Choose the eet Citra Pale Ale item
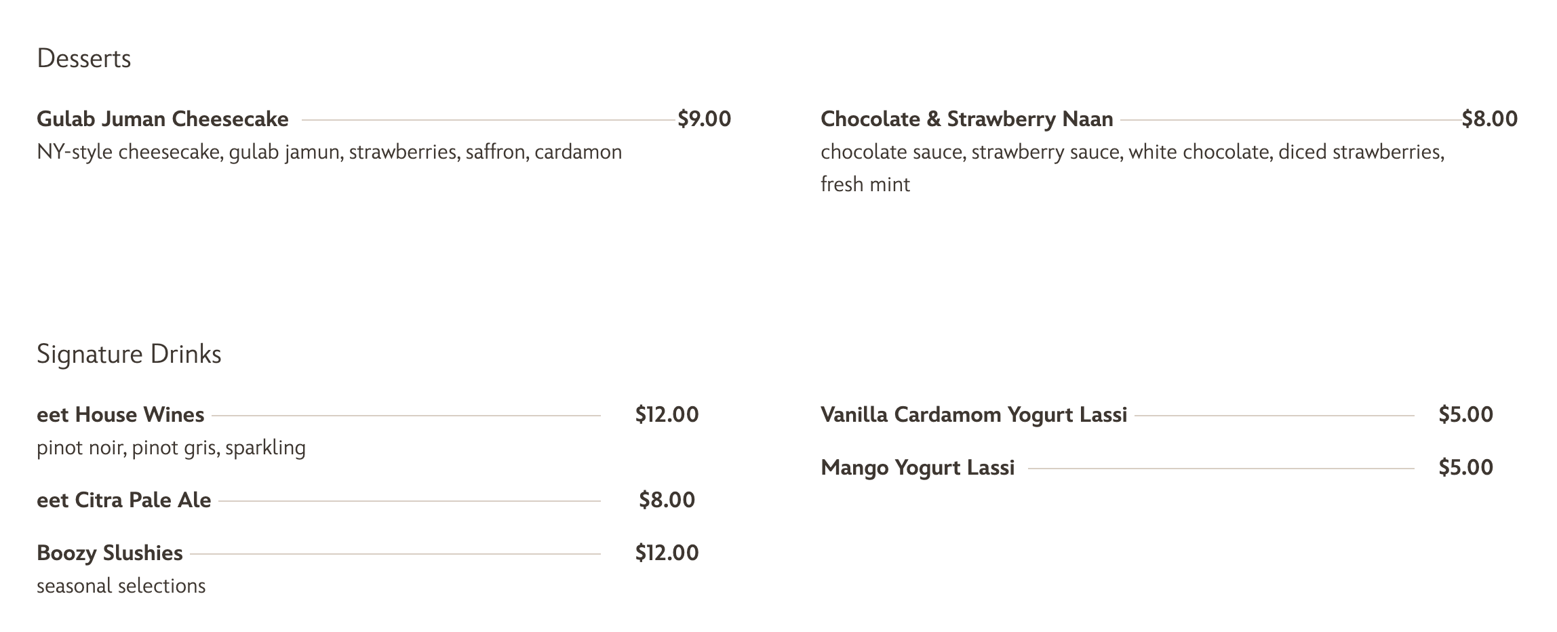Viewport: 1557px width, 632px height. (124, 500)
